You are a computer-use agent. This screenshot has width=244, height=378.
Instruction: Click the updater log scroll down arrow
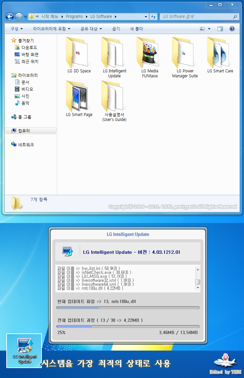198,287
